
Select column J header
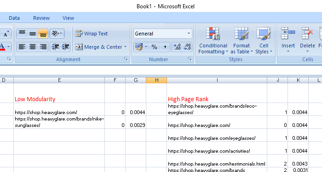pos(278,80)
